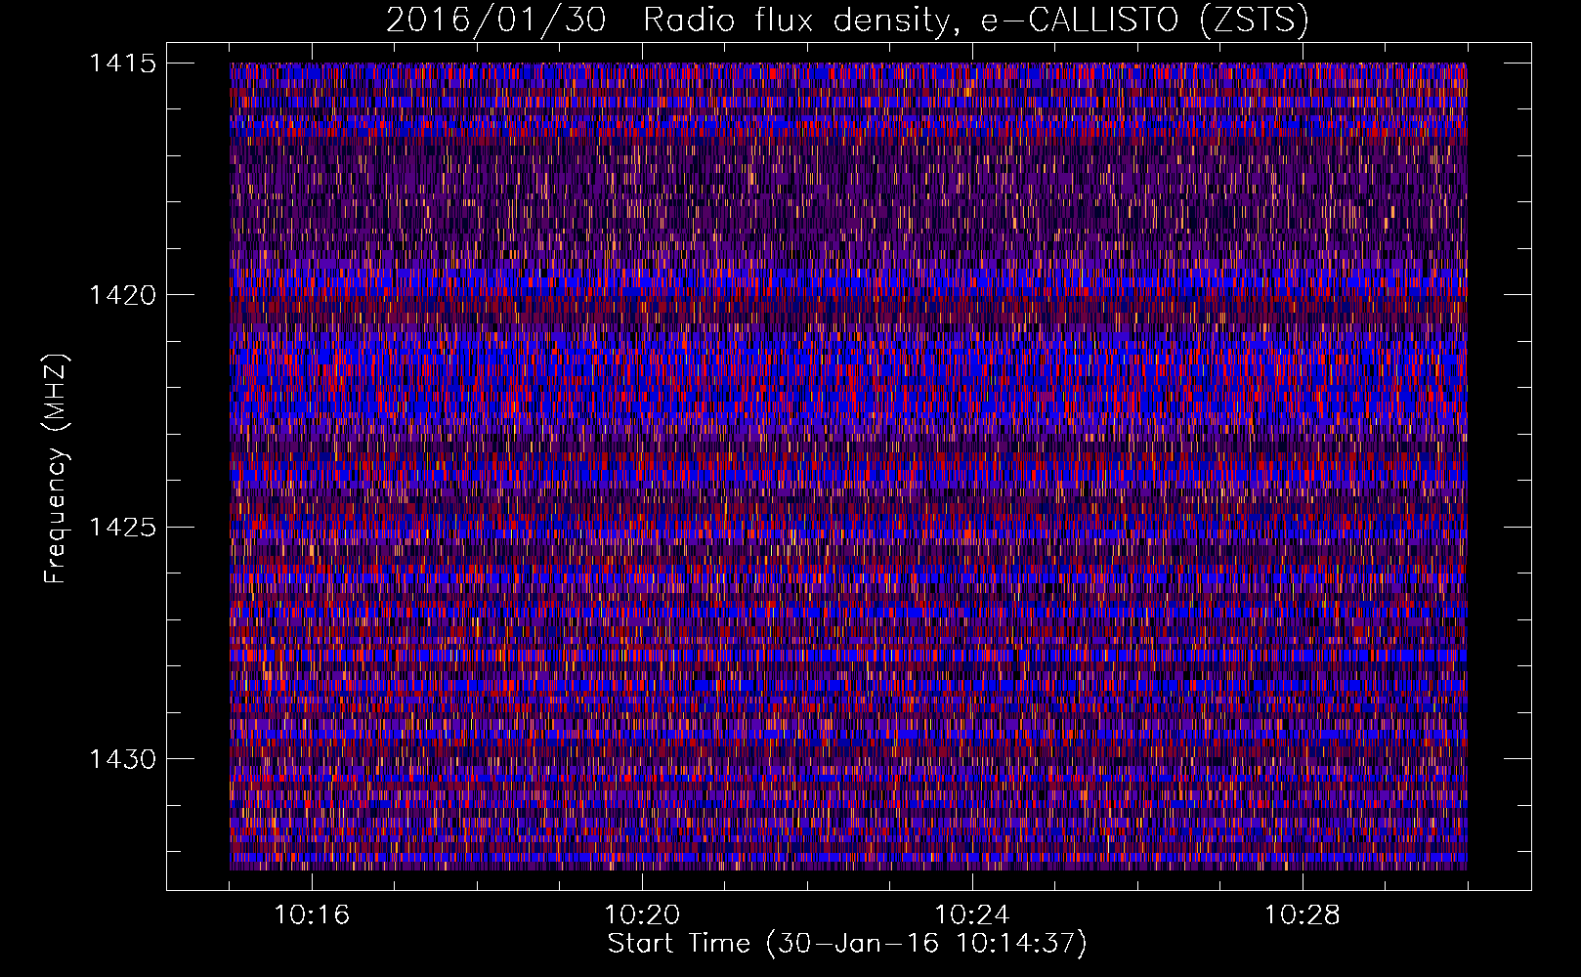Click the plot title '2016/01/30 Radio flux density, e-CALLISTO (ZSTS)'
Viewport: 1581px width, 977px height.
[x=847, y=21]
